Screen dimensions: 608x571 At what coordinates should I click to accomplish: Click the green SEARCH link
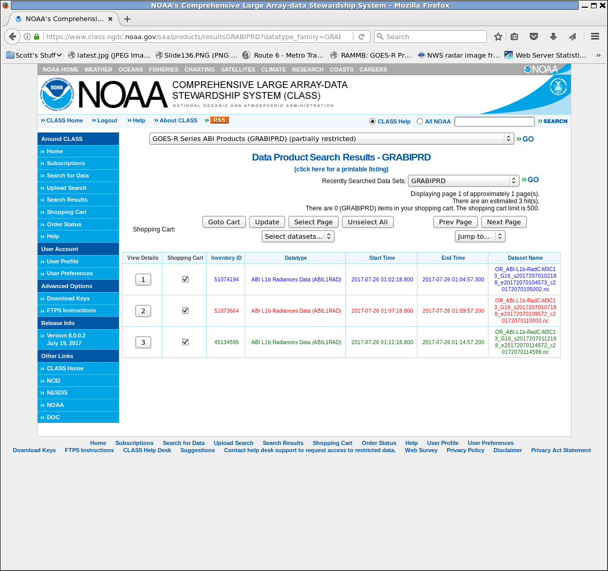pos(552,121)
